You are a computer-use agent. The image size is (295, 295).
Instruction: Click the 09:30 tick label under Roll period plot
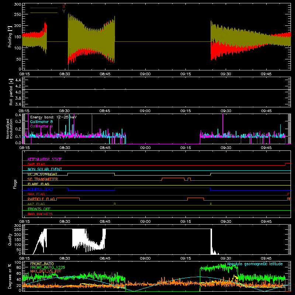tap(226, 111)
